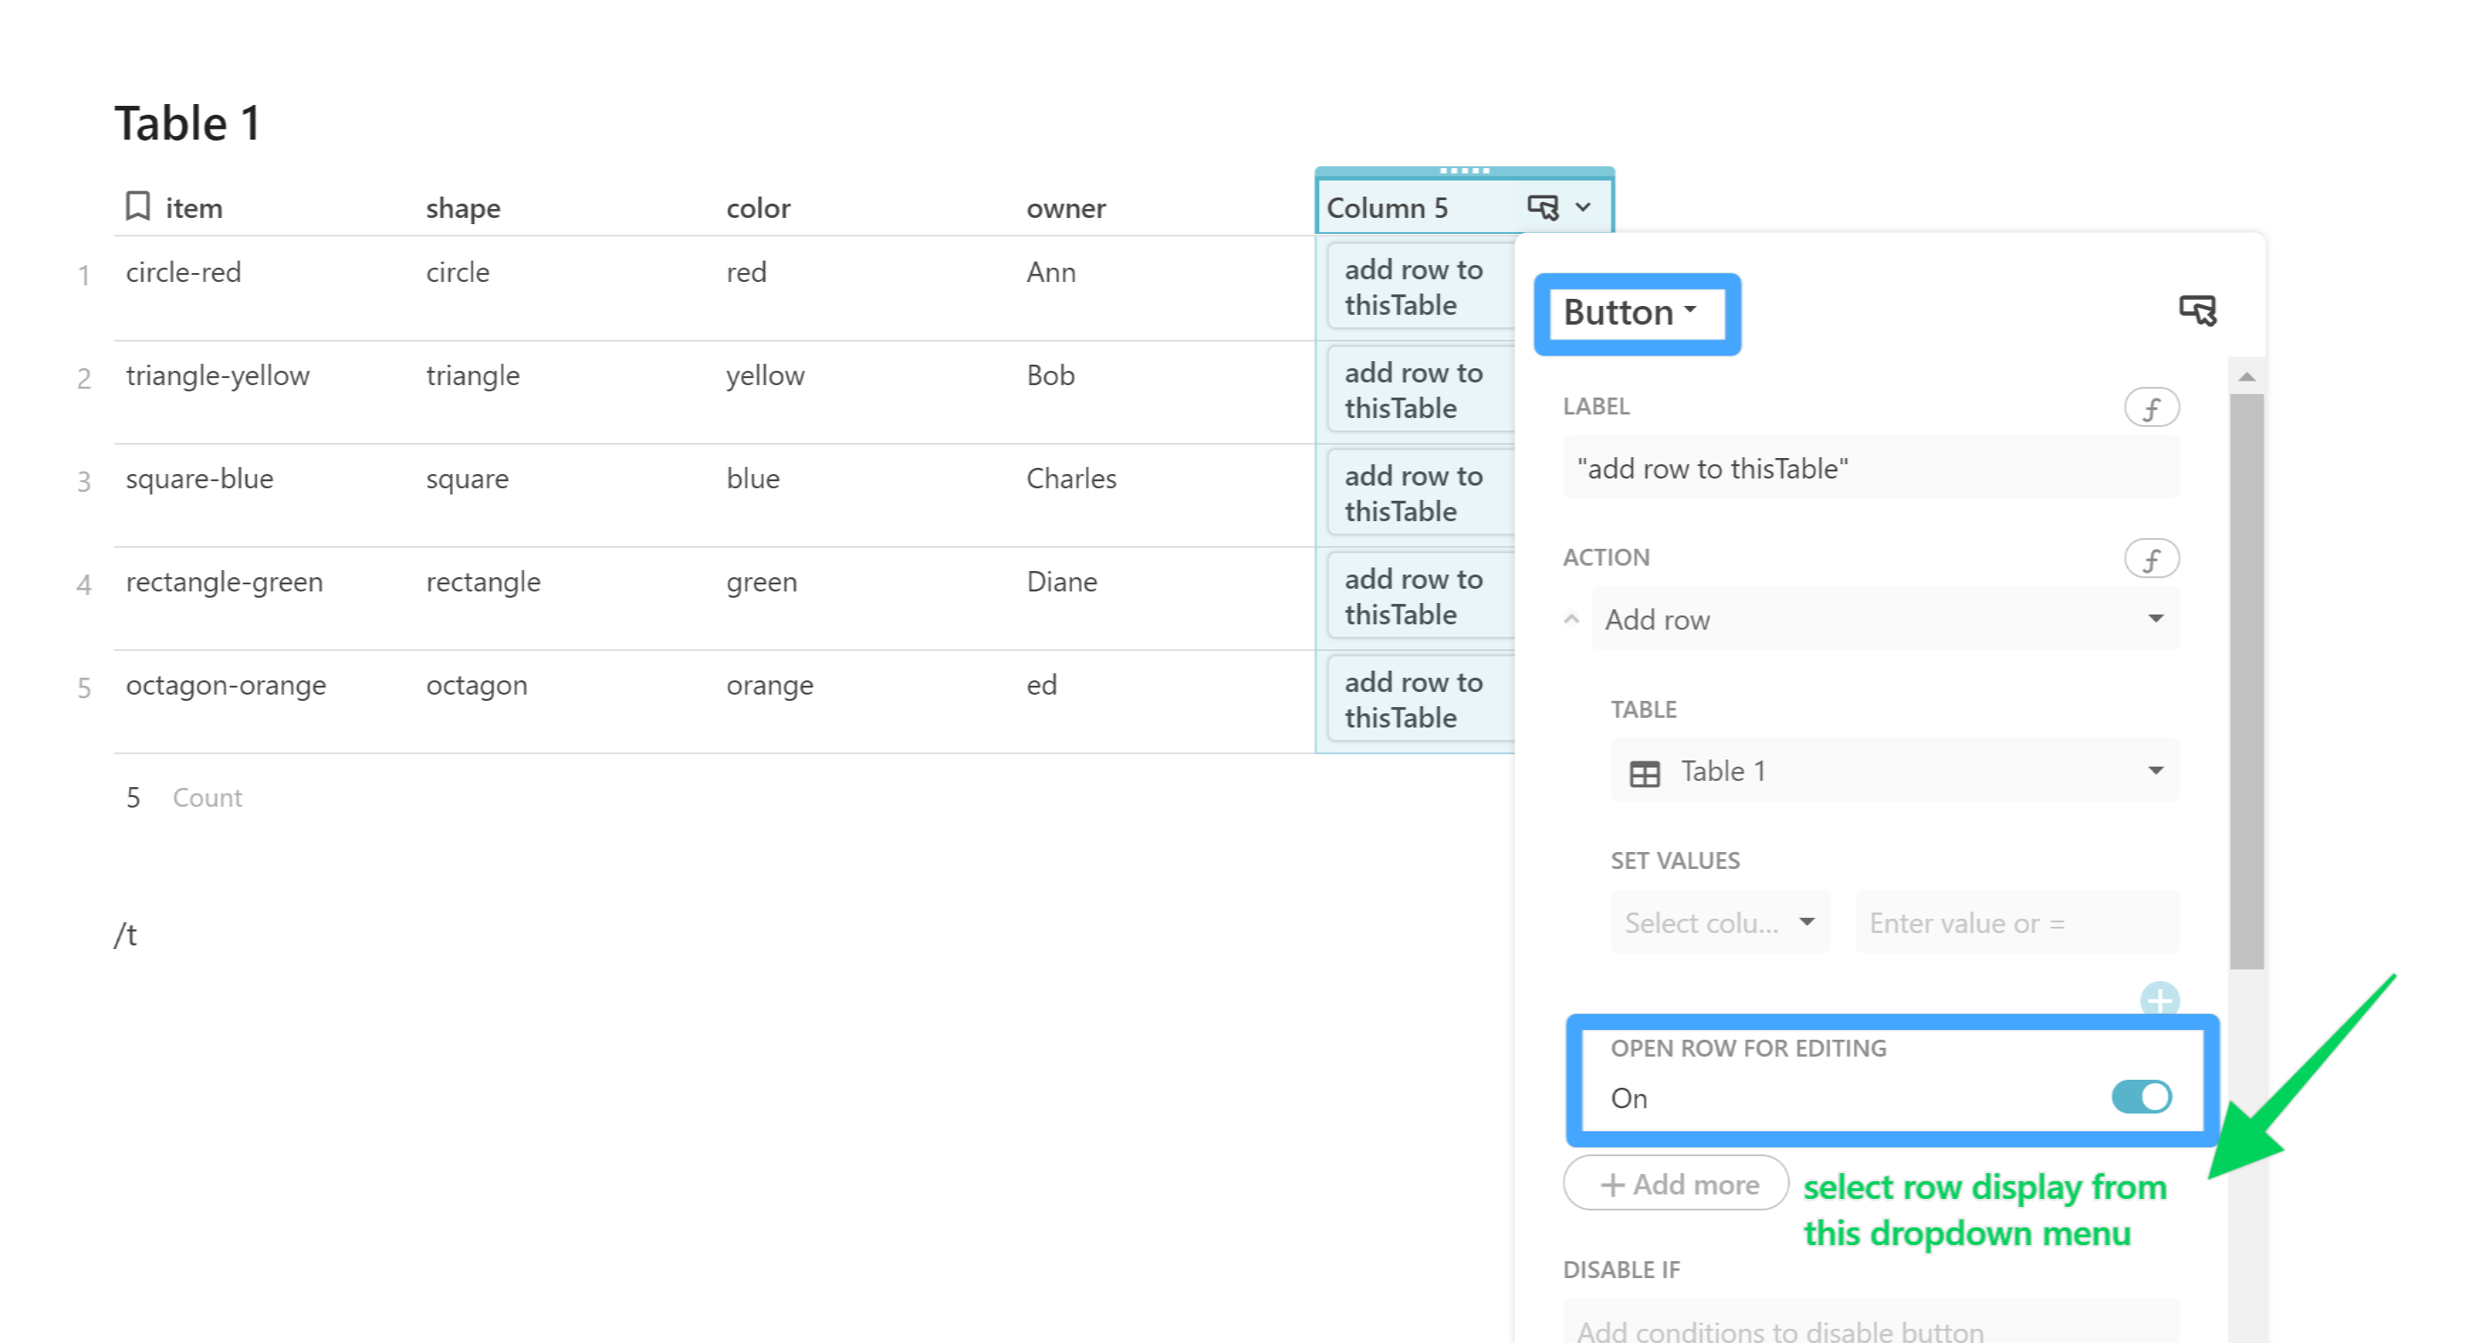Click the Add more button
This screenshot has height=1343, width=2472.
tap(1675, 1185)
